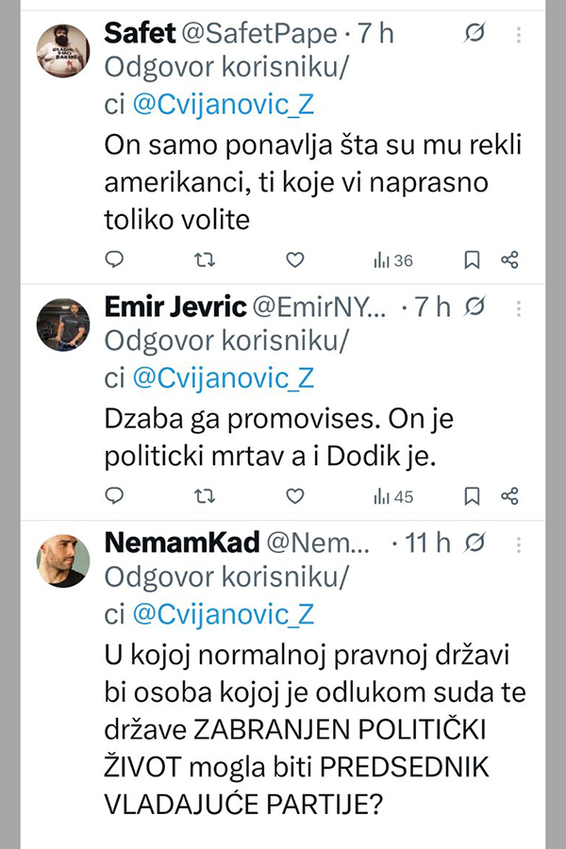
Task: Reply to Emir Jevric's tweet
Action: click(x=113, y=495)
